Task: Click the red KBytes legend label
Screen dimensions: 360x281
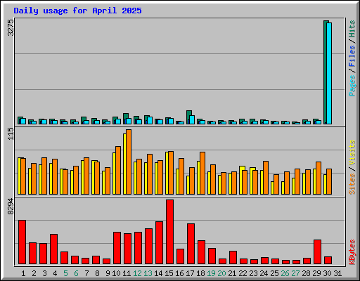Action: 352,252
